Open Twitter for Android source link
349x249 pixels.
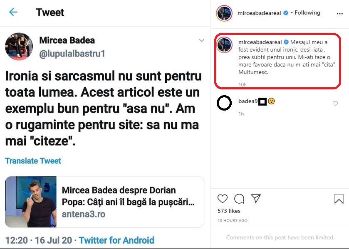pyautogui.click(x=116, y=240)
